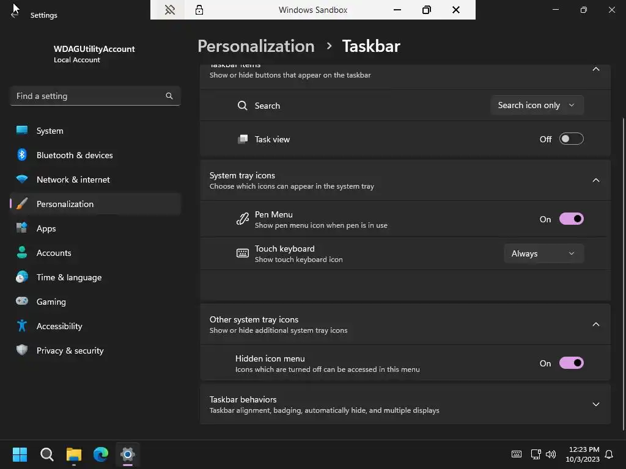Launch File Explorer from taskbar
The height and width of the screenshot is (469, 626).
[74, 454]
